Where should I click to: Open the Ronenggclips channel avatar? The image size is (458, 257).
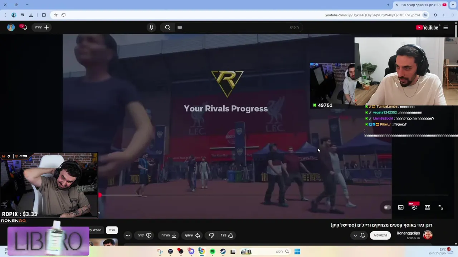click(428, 235)
